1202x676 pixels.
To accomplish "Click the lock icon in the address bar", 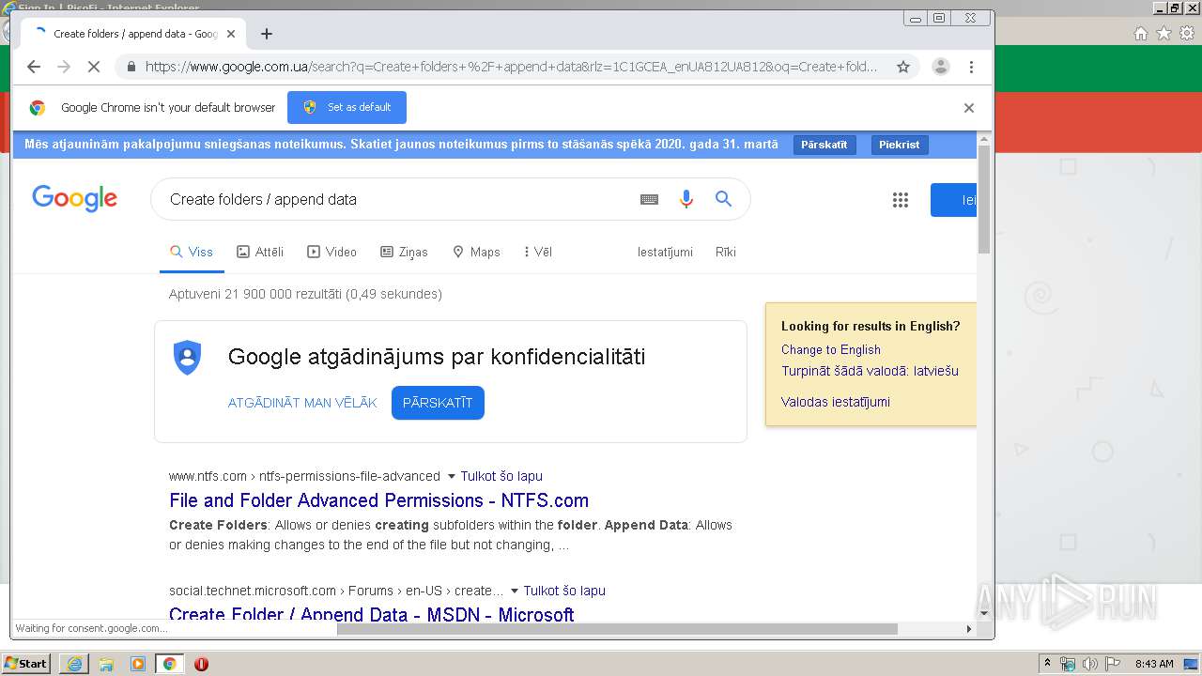I will pyautogui.click(x=131, y=67).
